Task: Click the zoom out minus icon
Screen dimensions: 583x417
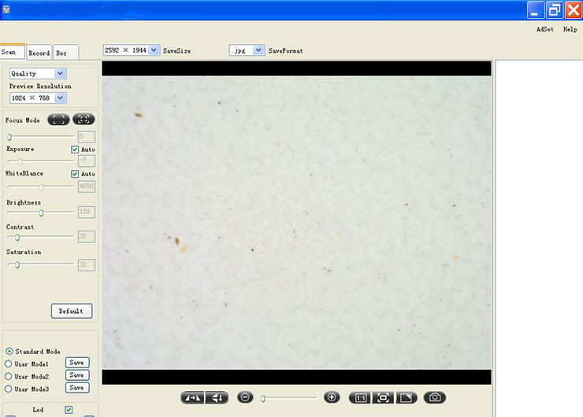Action: point(245,397)
